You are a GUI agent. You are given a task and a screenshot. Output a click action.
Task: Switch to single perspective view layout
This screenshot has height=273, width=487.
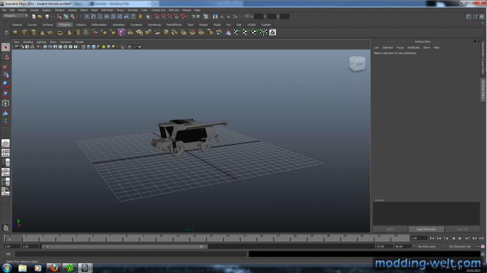(x=6, y=144)
